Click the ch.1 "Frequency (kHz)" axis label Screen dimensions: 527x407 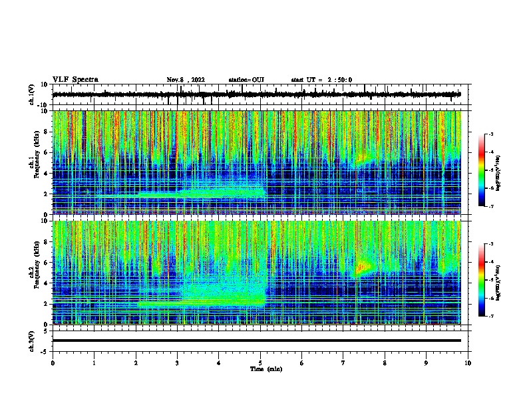click(x=37, y=154)
